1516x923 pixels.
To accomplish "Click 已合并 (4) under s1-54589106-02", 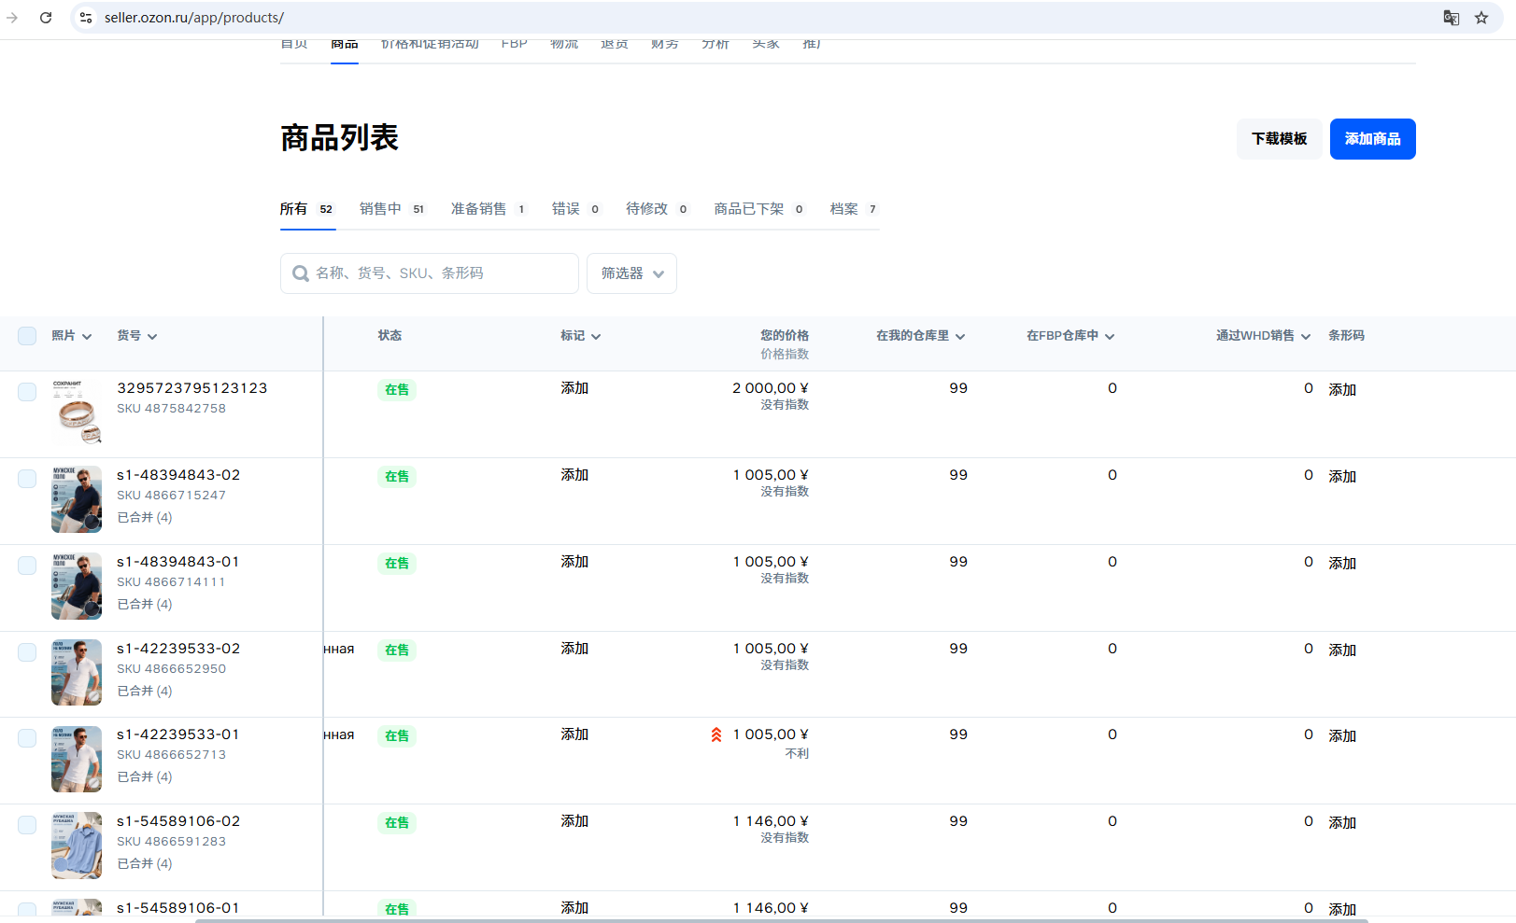I will click(x=145, y=863).
